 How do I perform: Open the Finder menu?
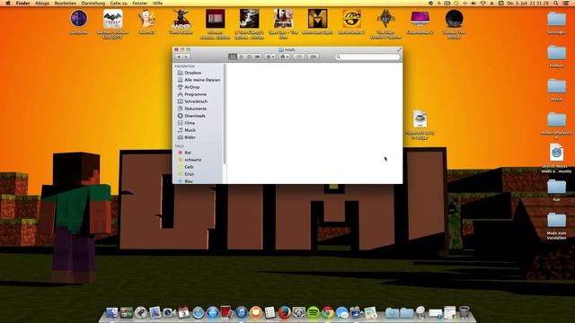pos(22,3)
